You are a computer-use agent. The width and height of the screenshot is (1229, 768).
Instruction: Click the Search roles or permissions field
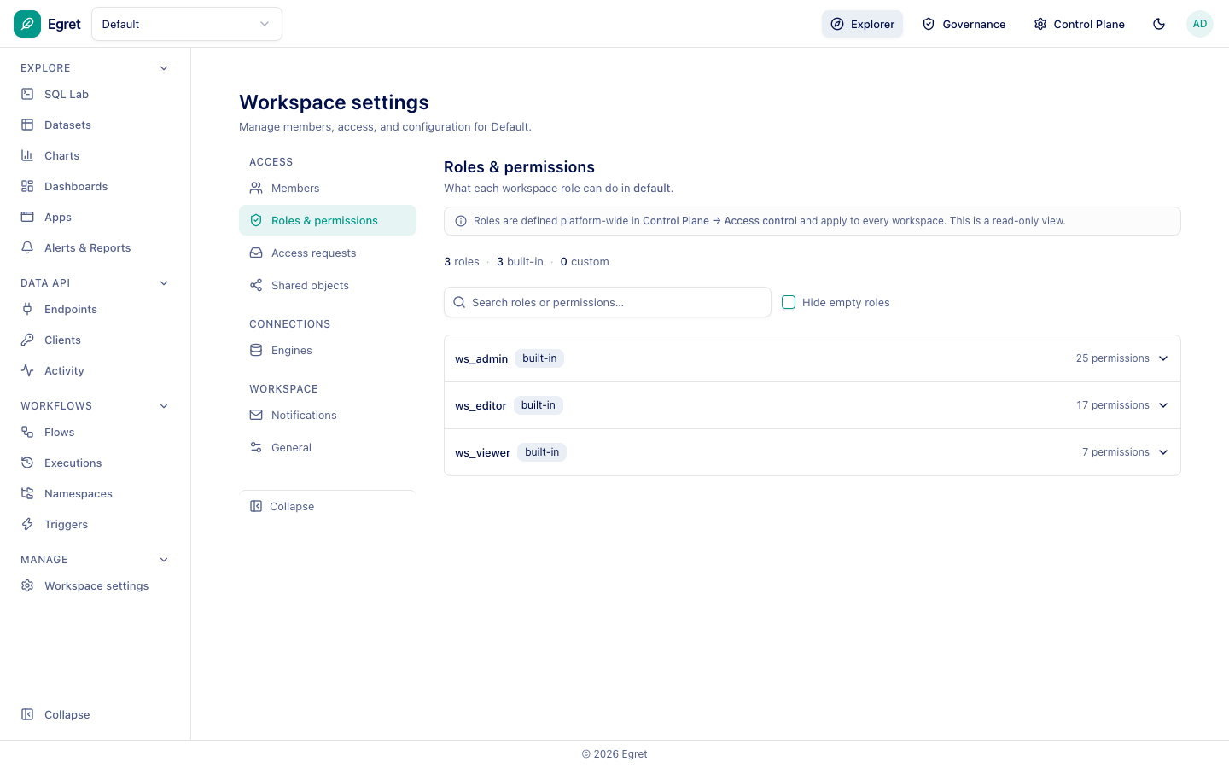(x=608, y=302)
